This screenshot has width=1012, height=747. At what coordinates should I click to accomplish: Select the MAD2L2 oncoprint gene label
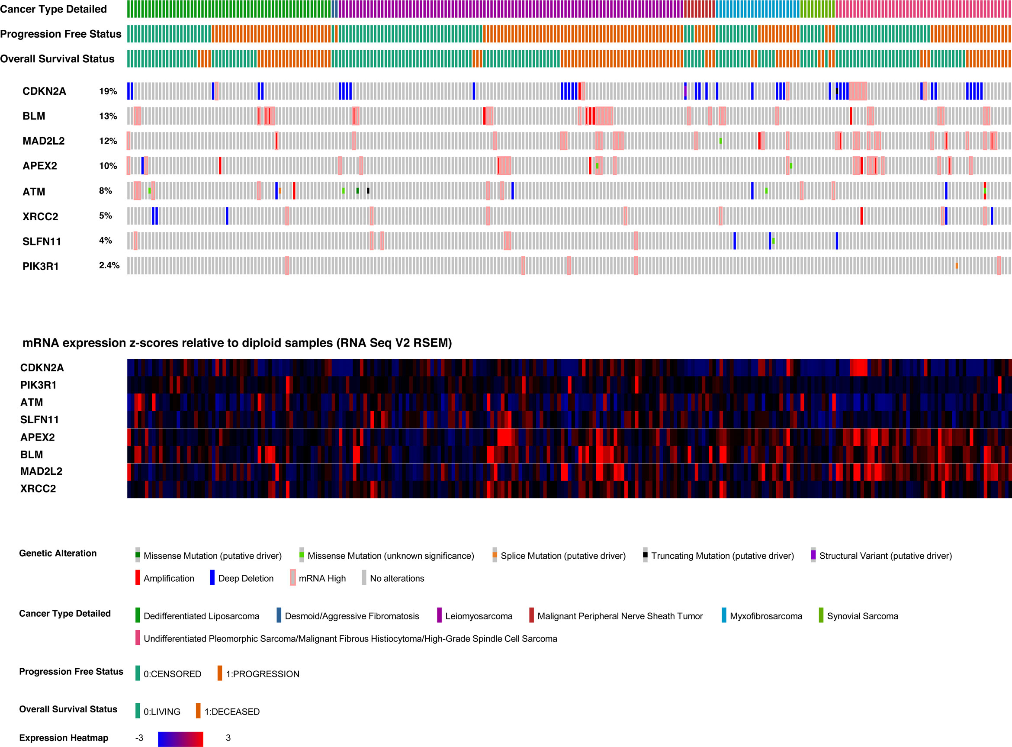[43, 141]
